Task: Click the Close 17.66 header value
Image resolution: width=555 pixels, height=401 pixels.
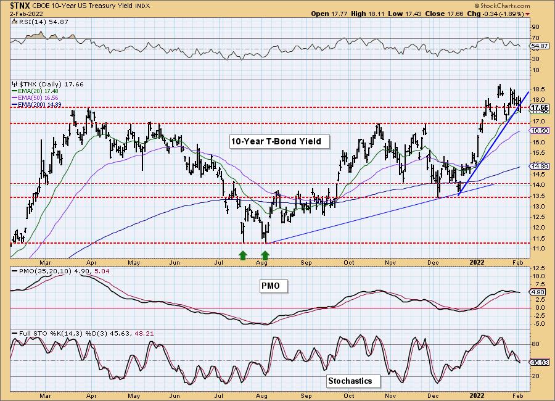Action: pos(444,14)
